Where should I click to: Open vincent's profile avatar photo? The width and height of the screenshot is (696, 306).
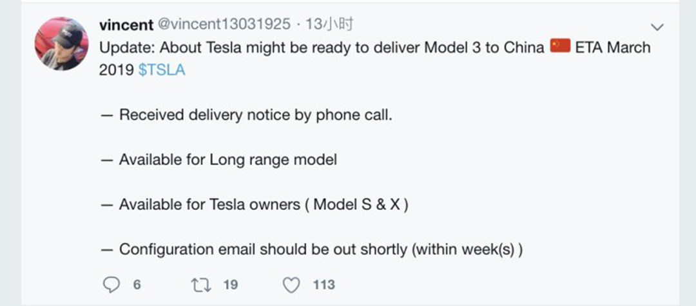tap(62, 44)
